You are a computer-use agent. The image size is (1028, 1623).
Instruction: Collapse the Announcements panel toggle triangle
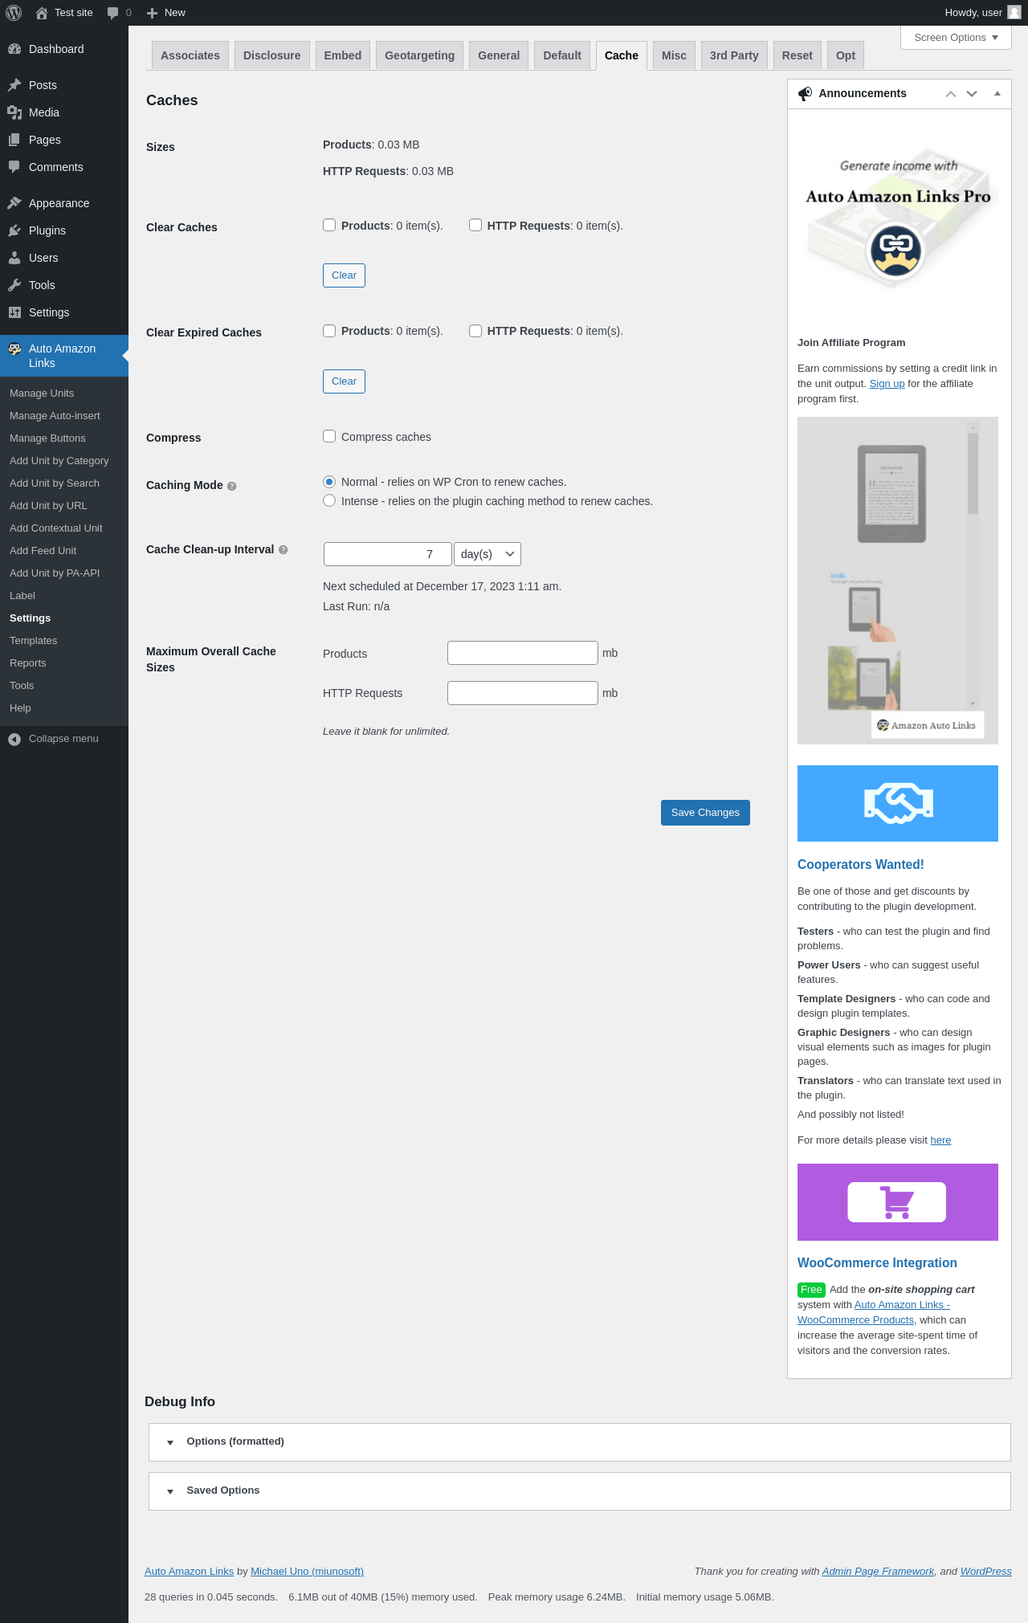coord(997,94)
